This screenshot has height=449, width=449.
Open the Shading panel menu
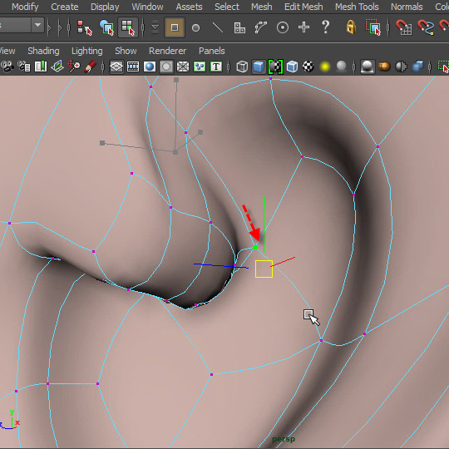point(43,51)
